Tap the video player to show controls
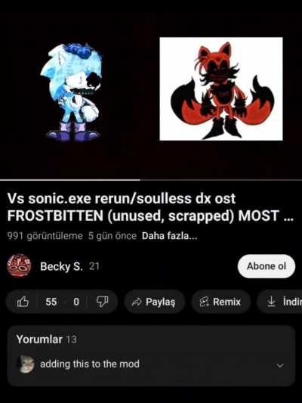Viewport: 302px width, 403px height. point(151,90)
